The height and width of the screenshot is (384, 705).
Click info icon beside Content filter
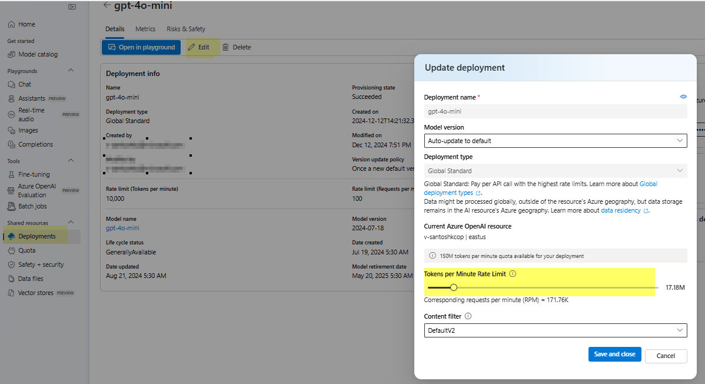pos(468,316)
